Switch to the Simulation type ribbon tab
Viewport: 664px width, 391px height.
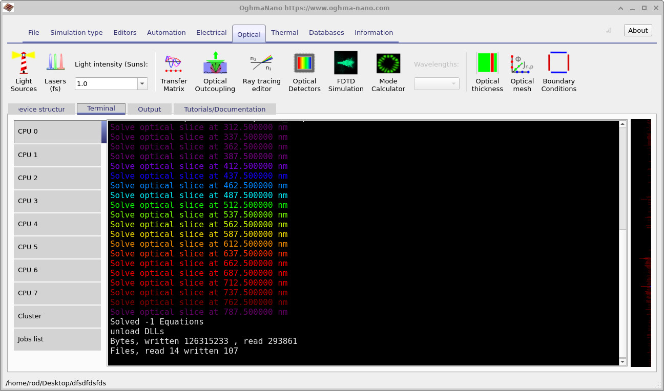point(76,32)
